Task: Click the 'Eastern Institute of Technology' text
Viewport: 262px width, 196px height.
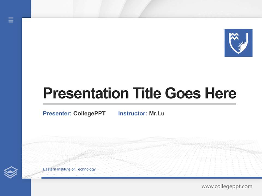Action: click(x=69, y=169)
